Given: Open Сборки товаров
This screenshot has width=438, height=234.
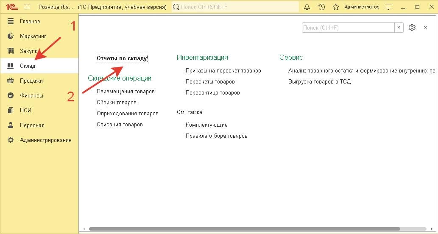Looking at the screenshot, I should [x=117, y=103].
